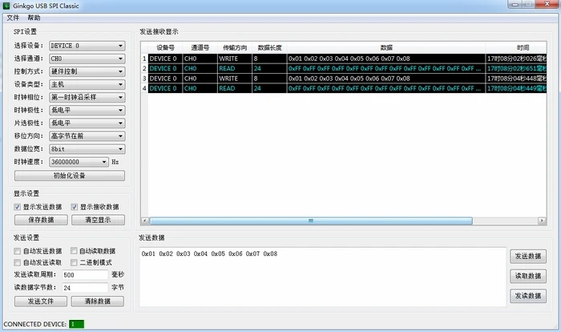Select row number 4 header
561x332 pixels.
click(144, 88)
